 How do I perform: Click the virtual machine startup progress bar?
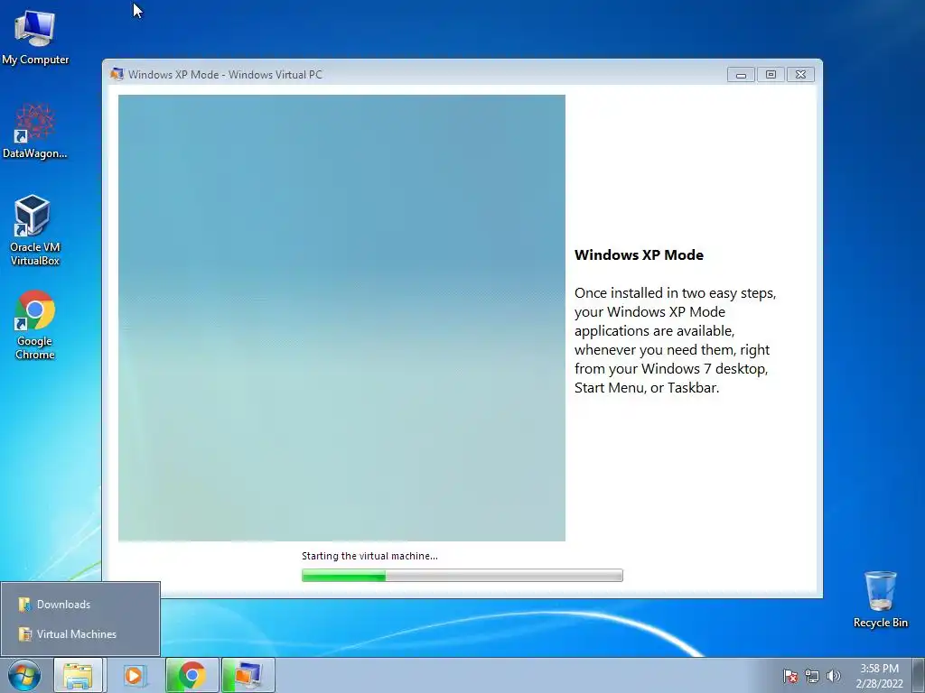coord(462,576)
